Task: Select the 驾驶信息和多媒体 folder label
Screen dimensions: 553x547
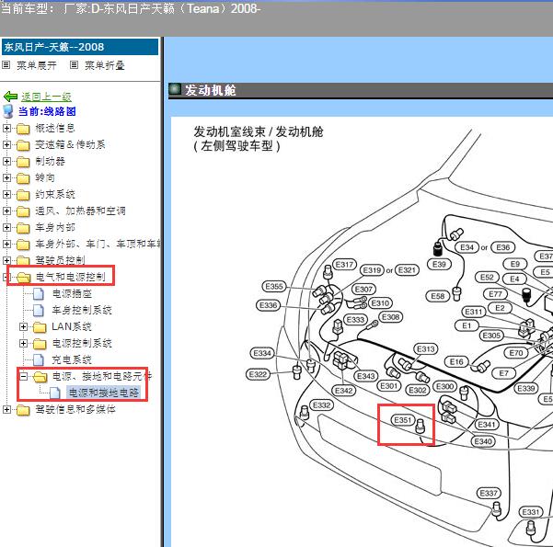Action: coord(75,409)
